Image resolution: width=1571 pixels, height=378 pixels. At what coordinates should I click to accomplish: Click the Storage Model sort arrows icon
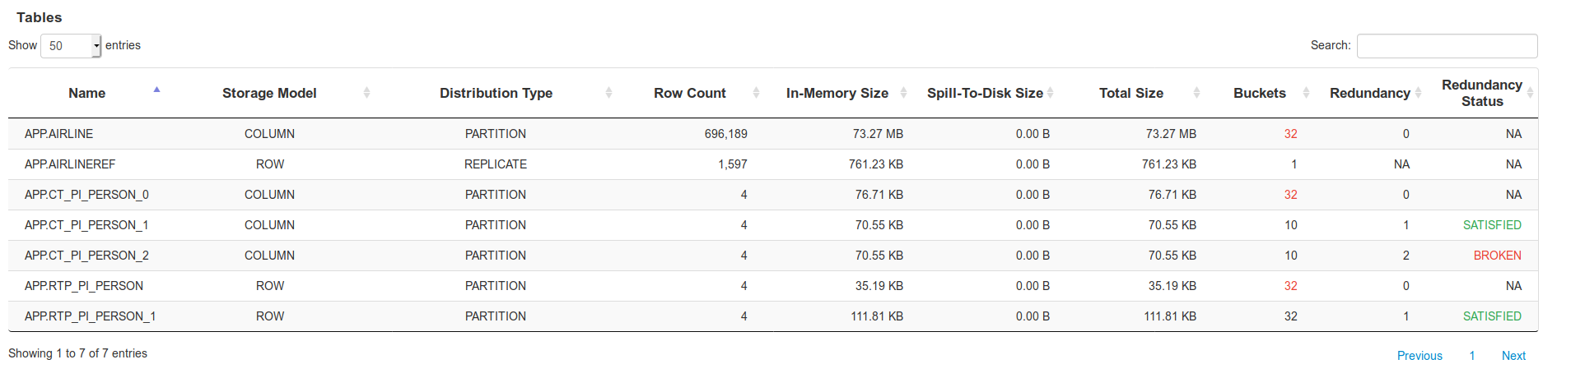(x=366, y=93)
